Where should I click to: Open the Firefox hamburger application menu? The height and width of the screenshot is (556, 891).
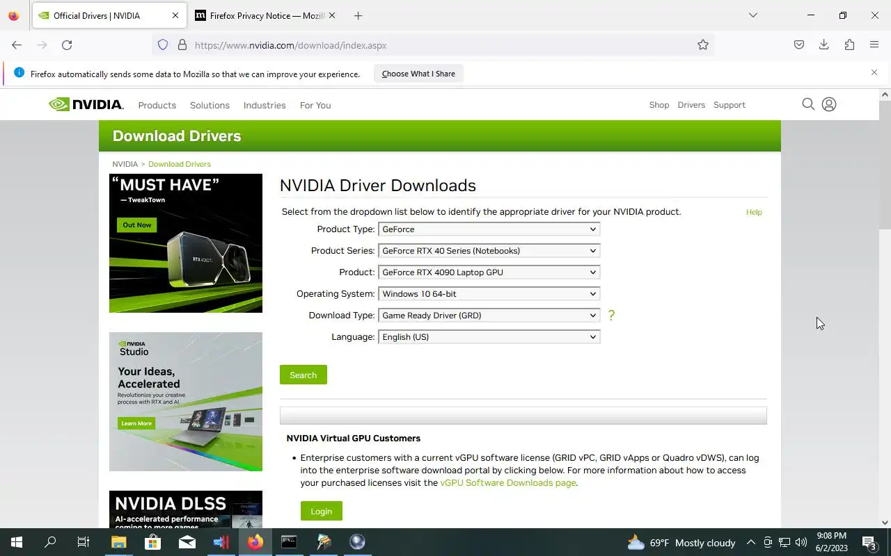[x=874, y=45]
